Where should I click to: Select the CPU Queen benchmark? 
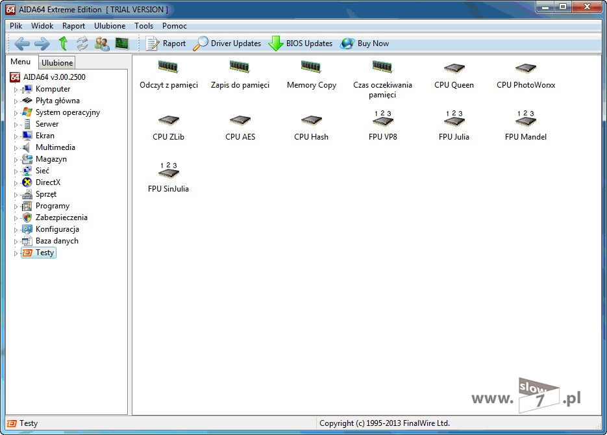point(454,76)
